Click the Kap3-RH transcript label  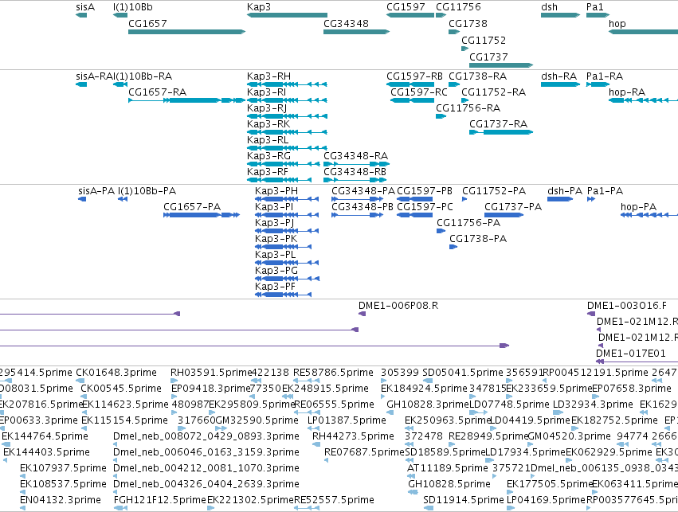point(268,76)
